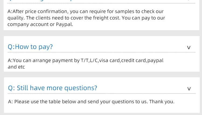Click the "T/T,L/C" payment methods text
This screenshot has height=115, width=202.
point(89,60)
